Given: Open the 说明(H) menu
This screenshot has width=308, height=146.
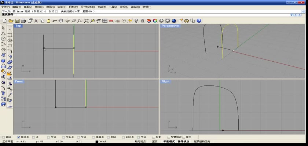Looking at the screenshot, I should point(147,7).
